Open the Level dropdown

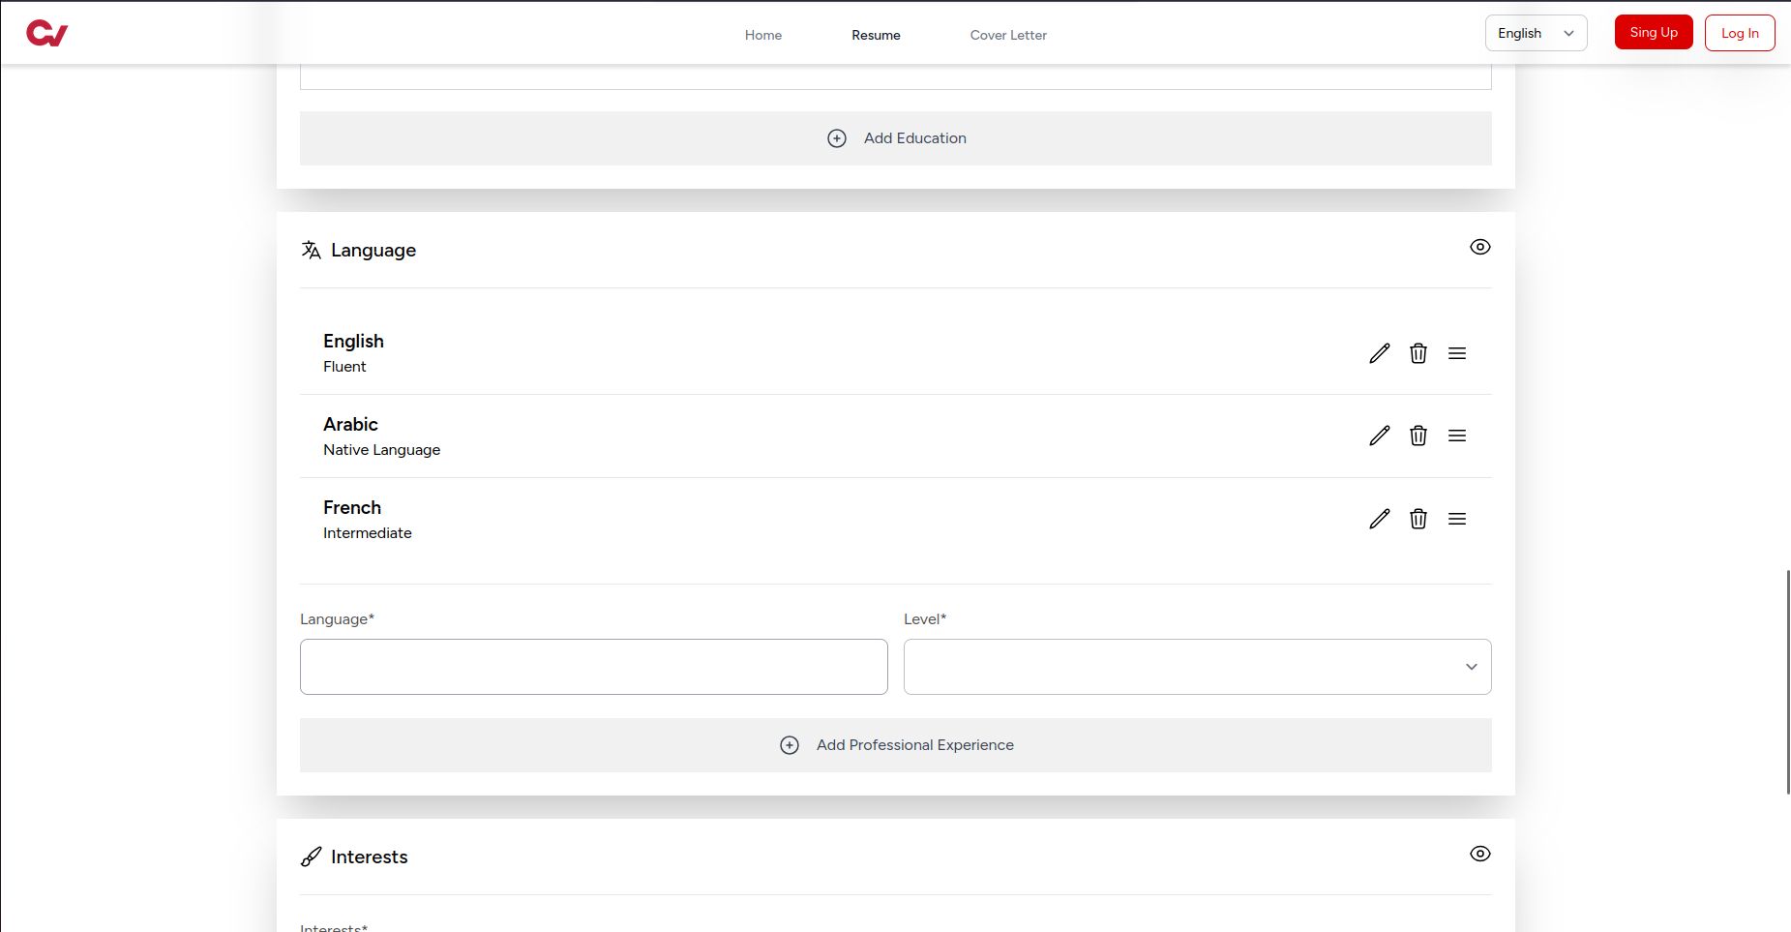click(1197, 667)
